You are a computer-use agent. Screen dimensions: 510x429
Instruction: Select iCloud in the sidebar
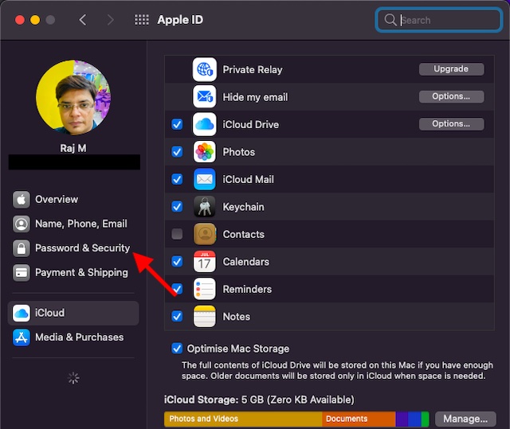73,313
